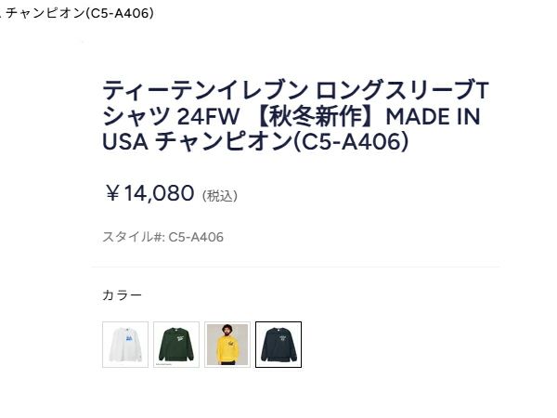Select the navy shirt color swatch
557x418 pixels.
[278, 345]
